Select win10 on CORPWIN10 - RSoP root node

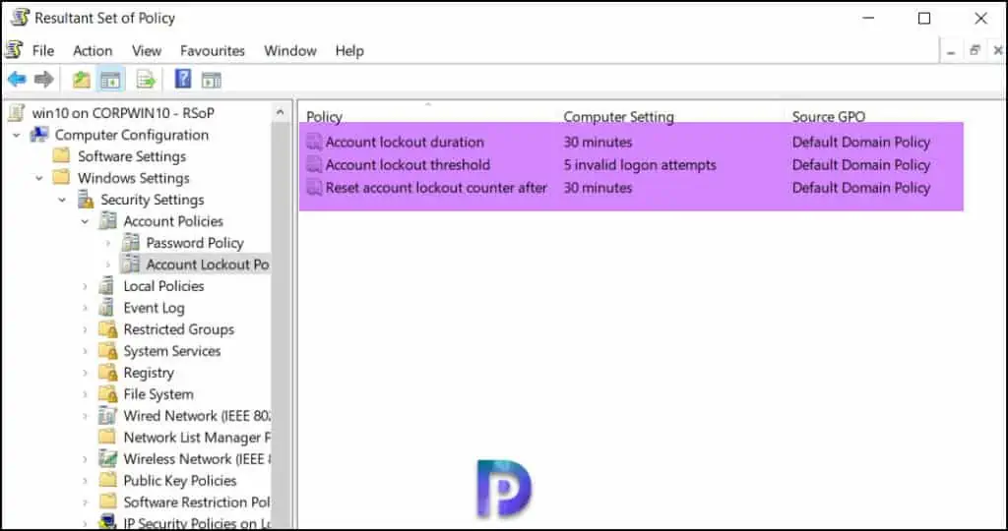point(123,113)
